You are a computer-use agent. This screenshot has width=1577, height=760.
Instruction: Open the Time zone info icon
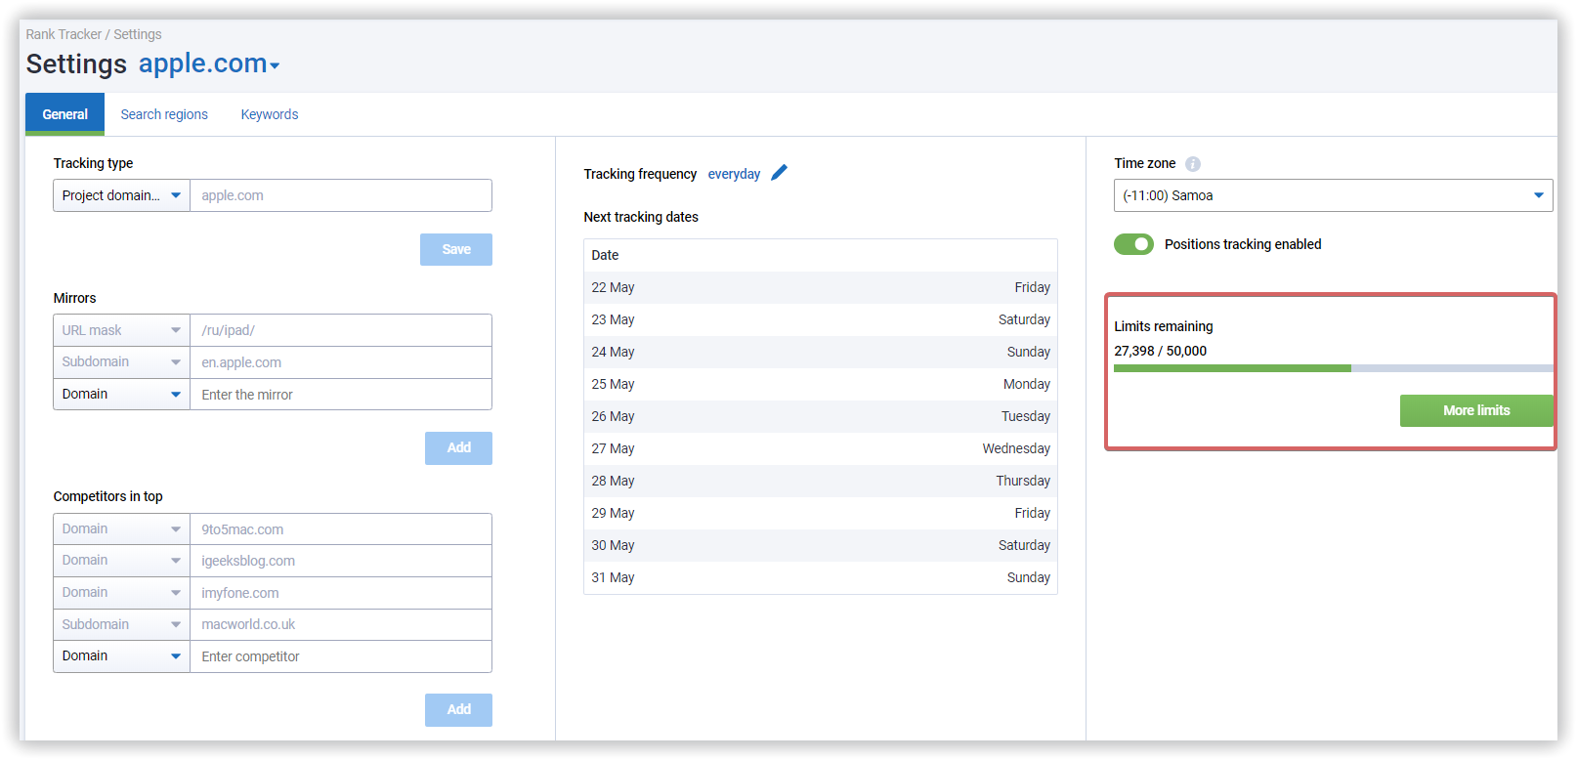(x=1193, y=164)
